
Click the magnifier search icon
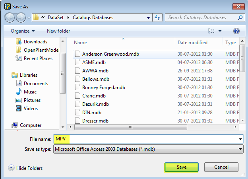click(240, 18)
